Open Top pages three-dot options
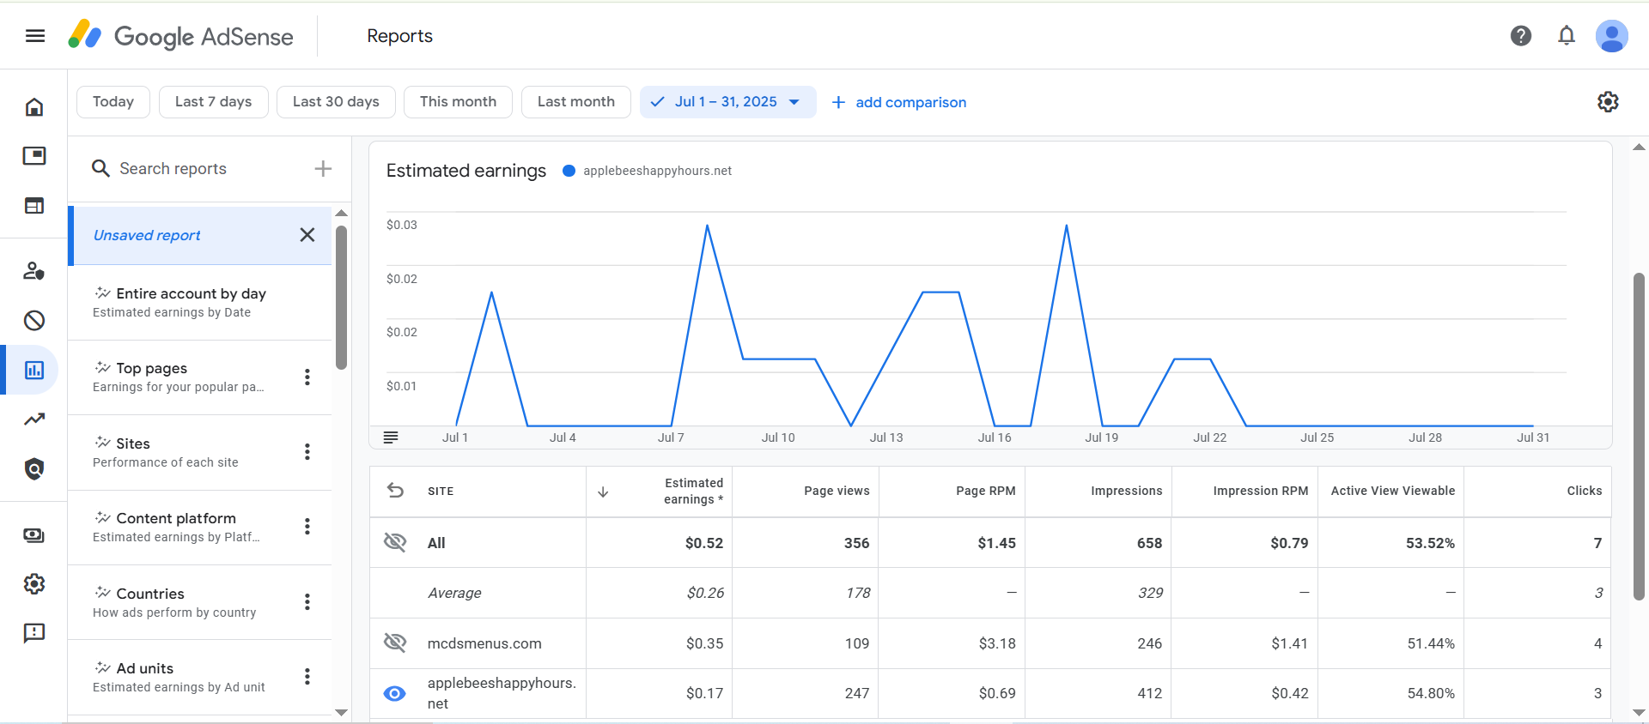This screenshot has height=724, width=1649. click(307, 377)
